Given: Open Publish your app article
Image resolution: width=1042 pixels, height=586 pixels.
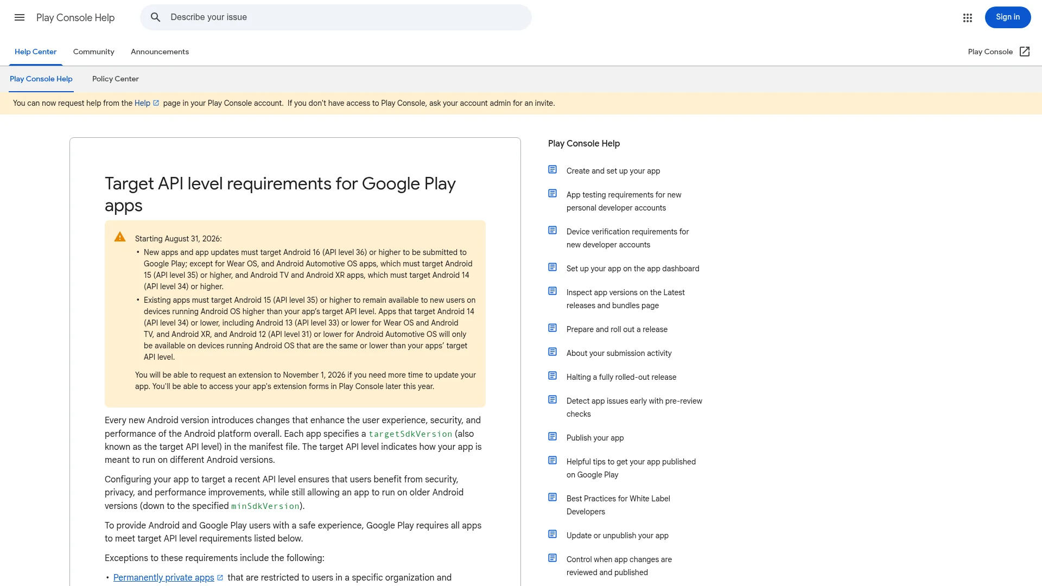Looking at the screenshot, I should coord(595,438).
